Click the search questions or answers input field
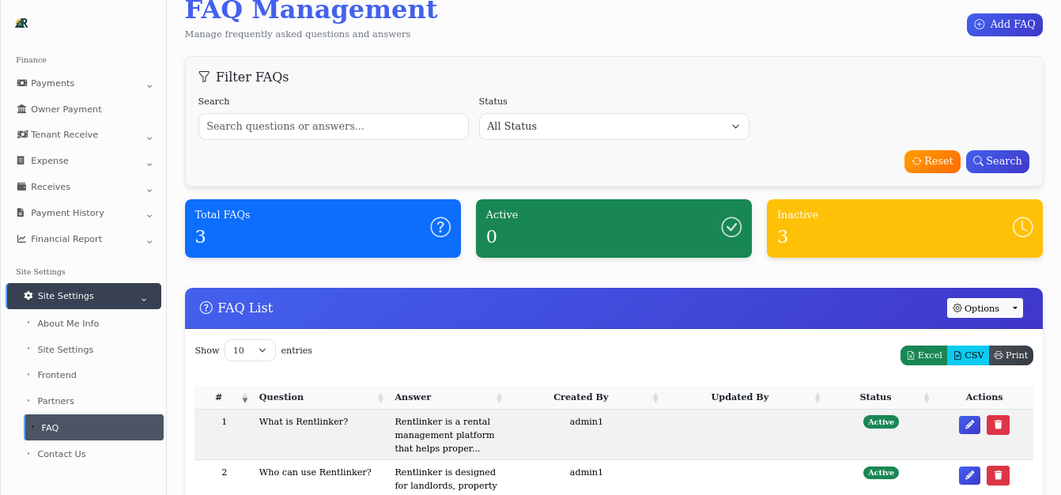The width and height of the screenshot is (1061, 495). 333,127
